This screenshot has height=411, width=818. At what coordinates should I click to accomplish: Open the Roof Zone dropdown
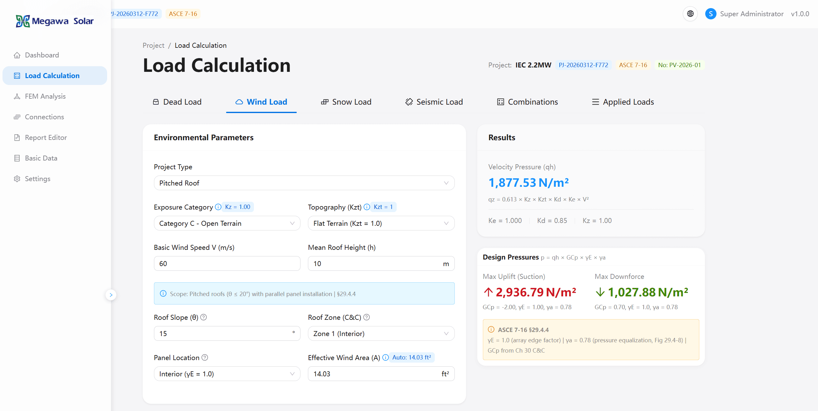[381, 334]
